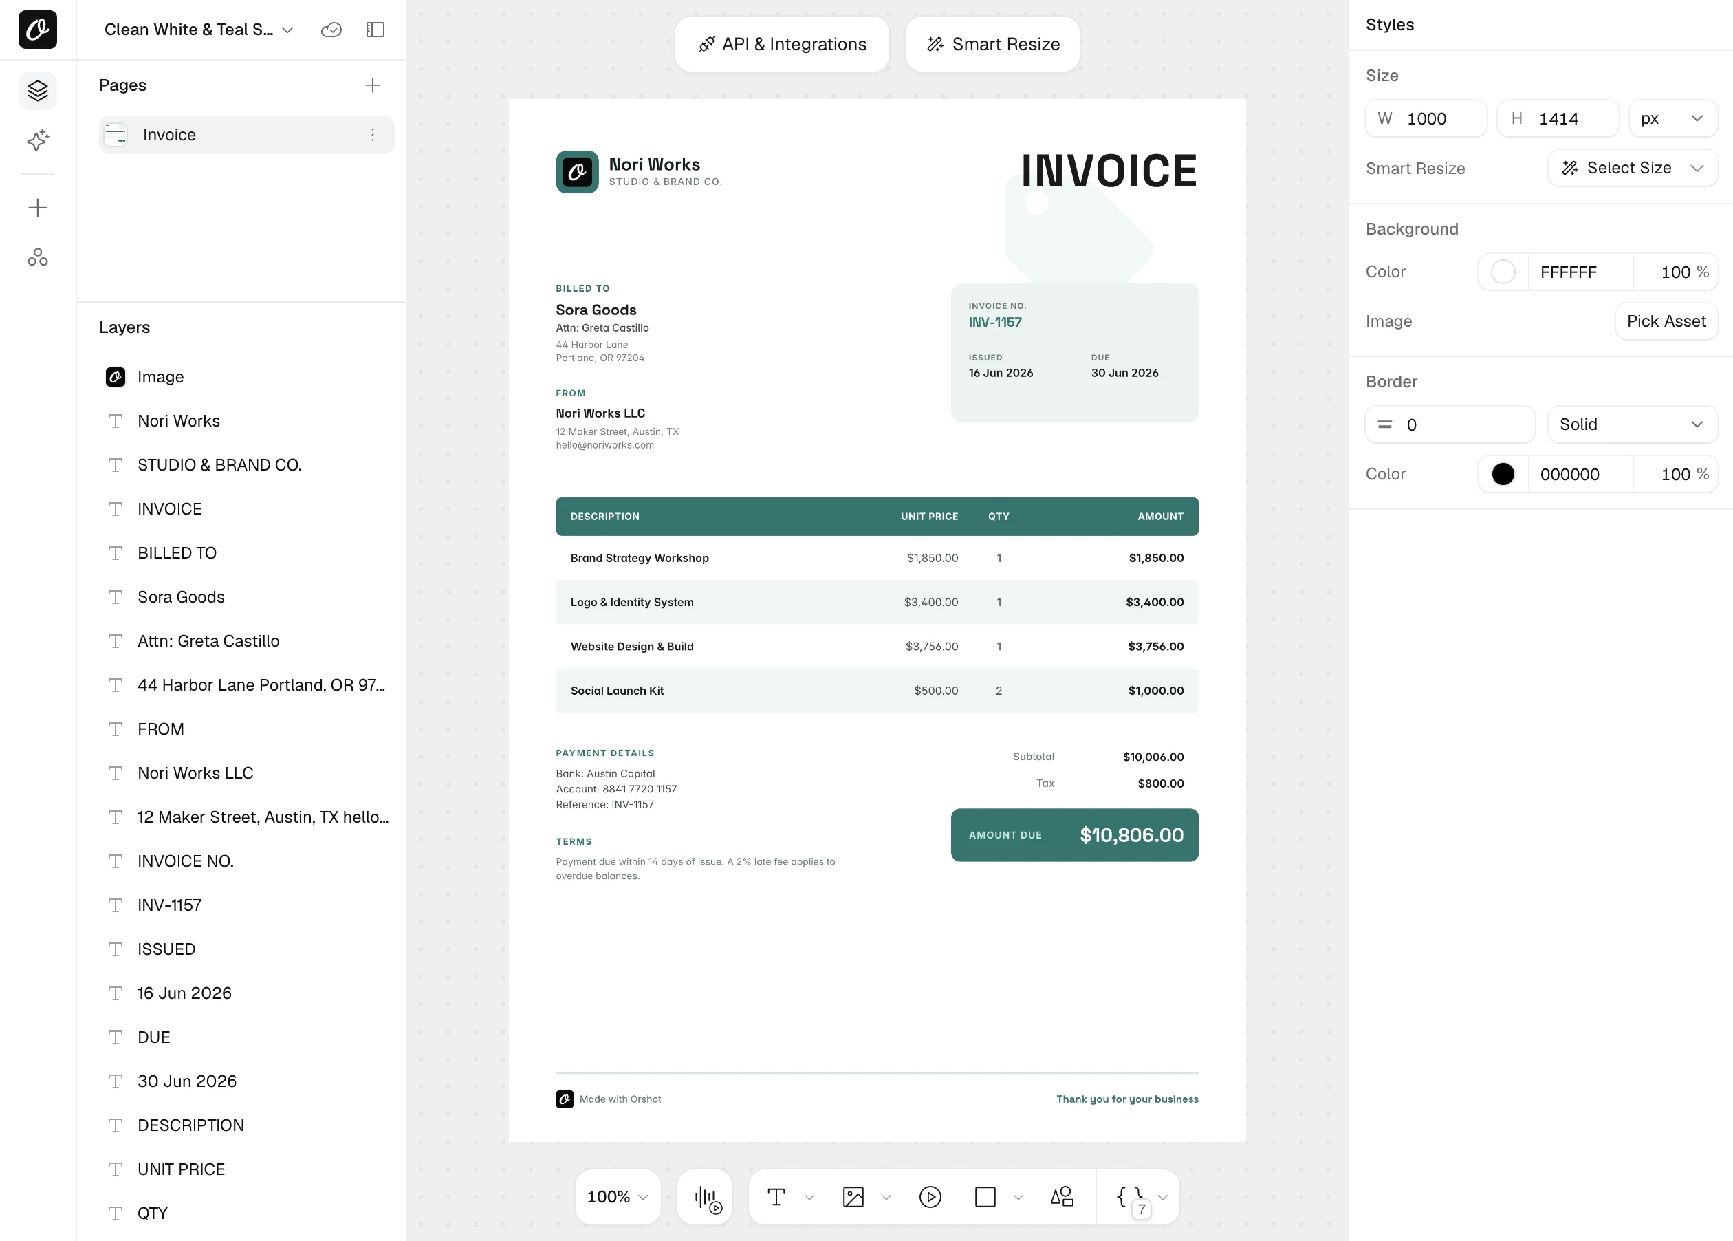Screen dimensions: 1733x1241
Task: Select the INV-1157 layer
Action: click(x=246, y=905)
